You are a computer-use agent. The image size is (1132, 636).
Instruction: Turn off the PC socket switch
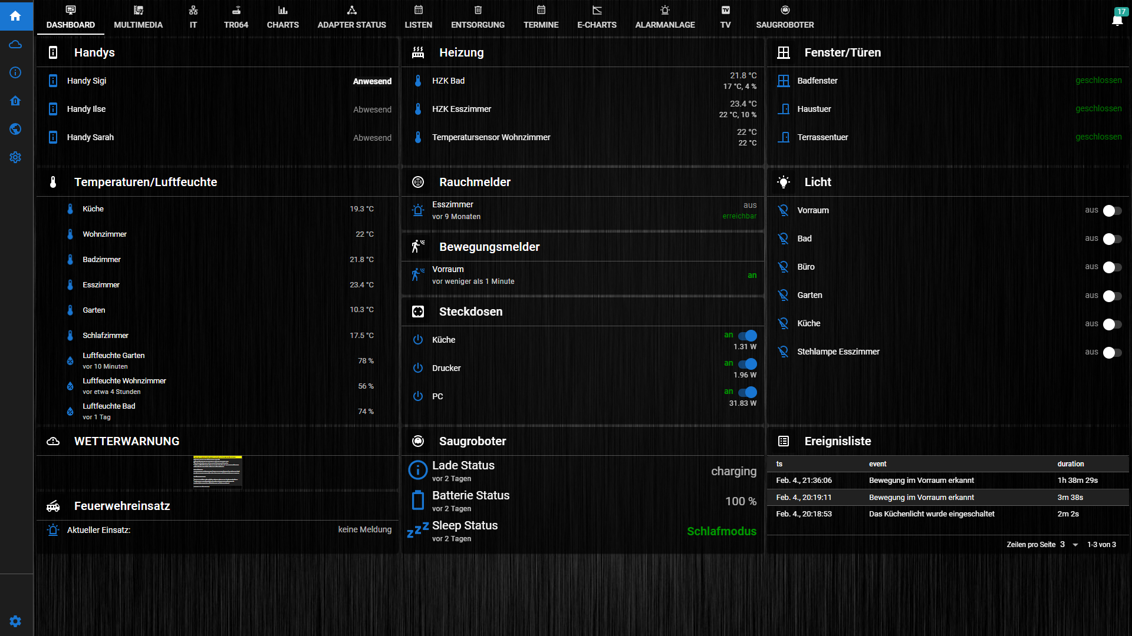(x=748, y=392)
